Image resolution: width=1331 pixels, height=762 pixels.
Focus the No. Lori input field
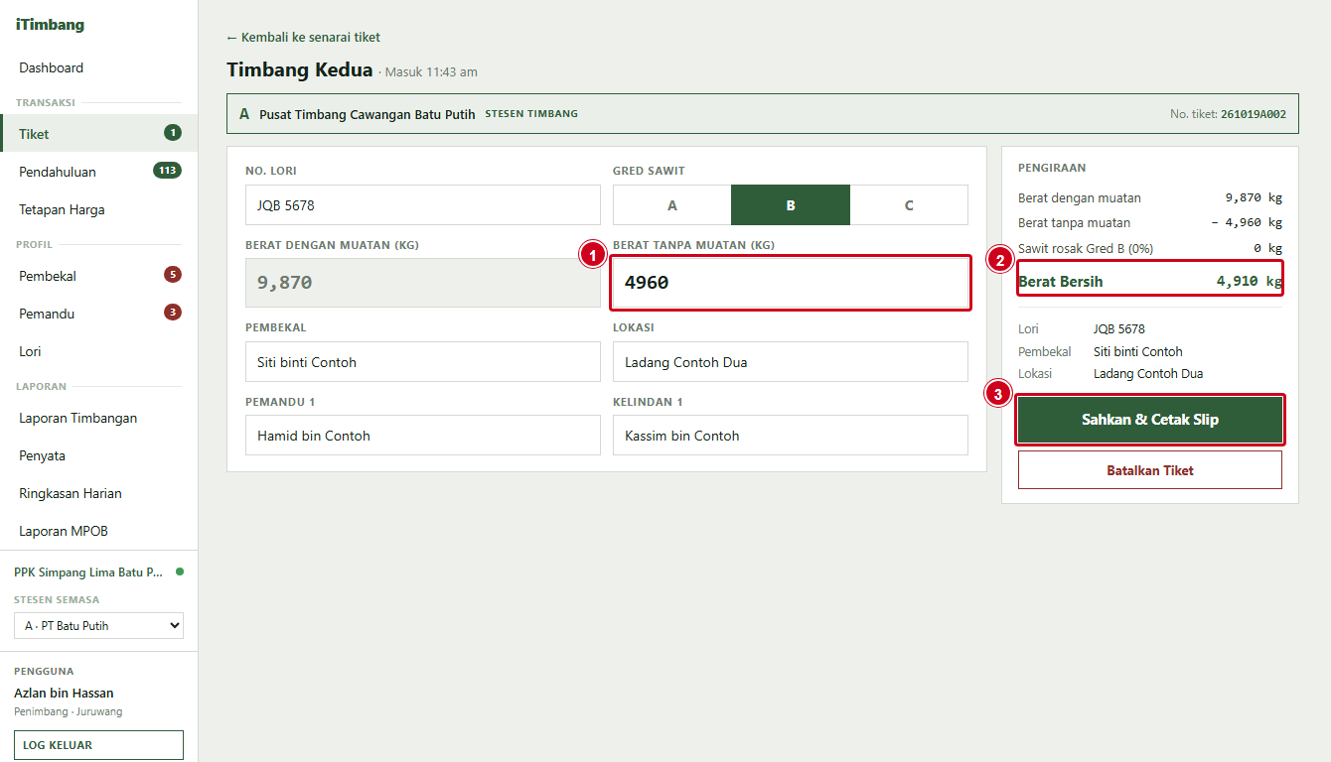[x=423, y=205]
